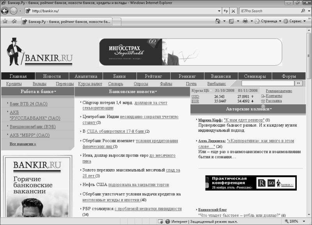Open a new blank browser tab
Screen dimensions: 312x225
(117, 22)
